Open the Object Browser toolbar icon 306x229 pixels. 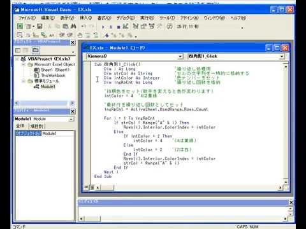(152, 26)
